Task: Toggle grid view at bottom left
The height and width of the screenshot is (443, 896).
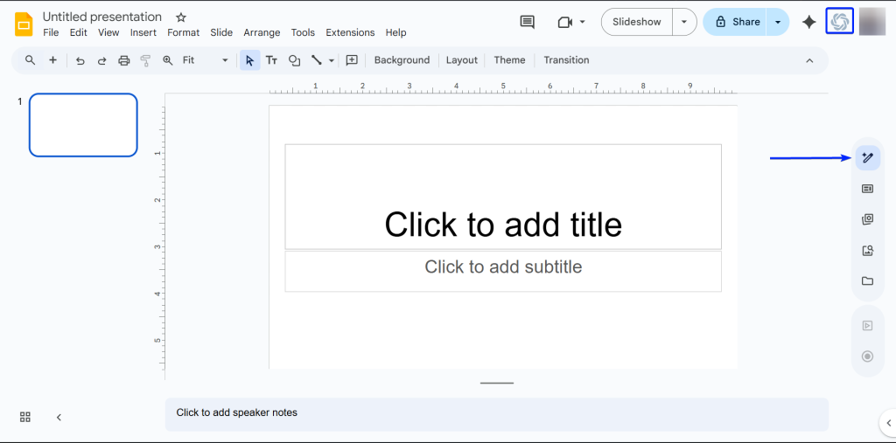Action: [25, 417]
